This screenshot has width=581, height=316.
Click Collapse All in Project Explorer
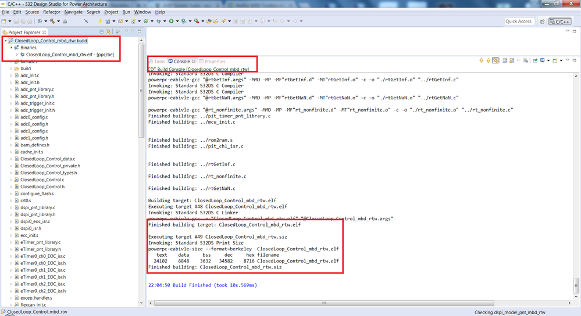click(x=102, y=32)
